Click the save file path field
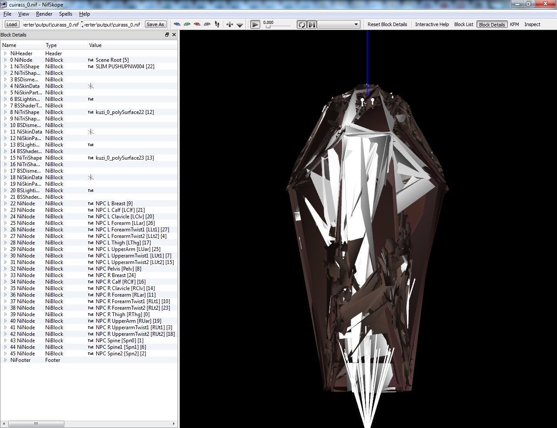The image size is (557, 428). 113,24
